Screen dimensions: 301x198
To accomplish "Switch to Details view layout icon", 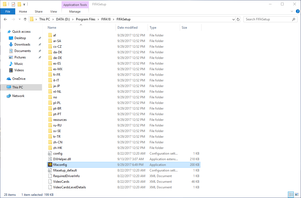I will coord(291,195).
